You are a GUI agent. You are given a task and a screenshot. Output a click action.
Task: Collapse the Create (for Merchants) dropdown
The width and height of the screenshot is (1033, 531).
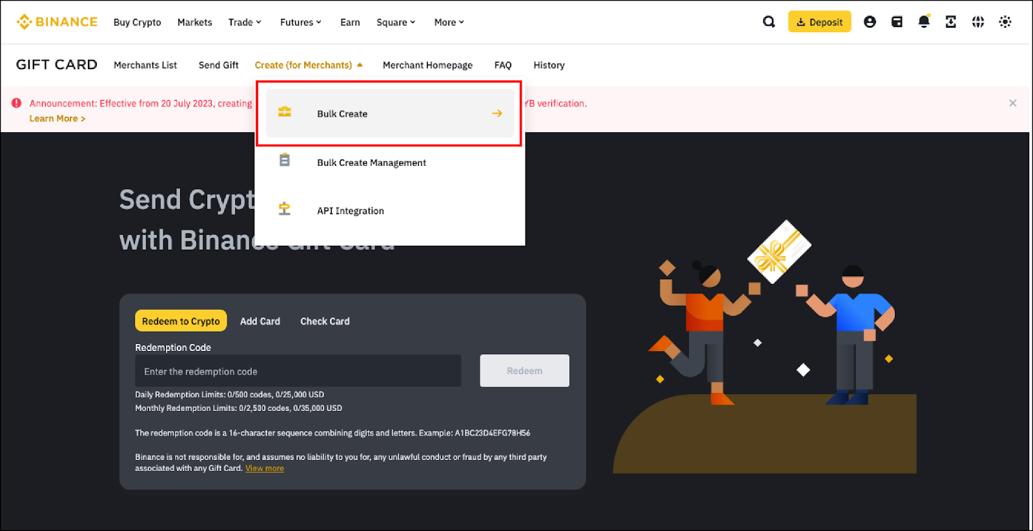(x=309, y=65)
